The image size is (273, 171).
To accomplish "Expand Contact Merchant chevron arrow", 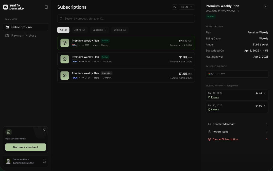I will pos(267,124).
